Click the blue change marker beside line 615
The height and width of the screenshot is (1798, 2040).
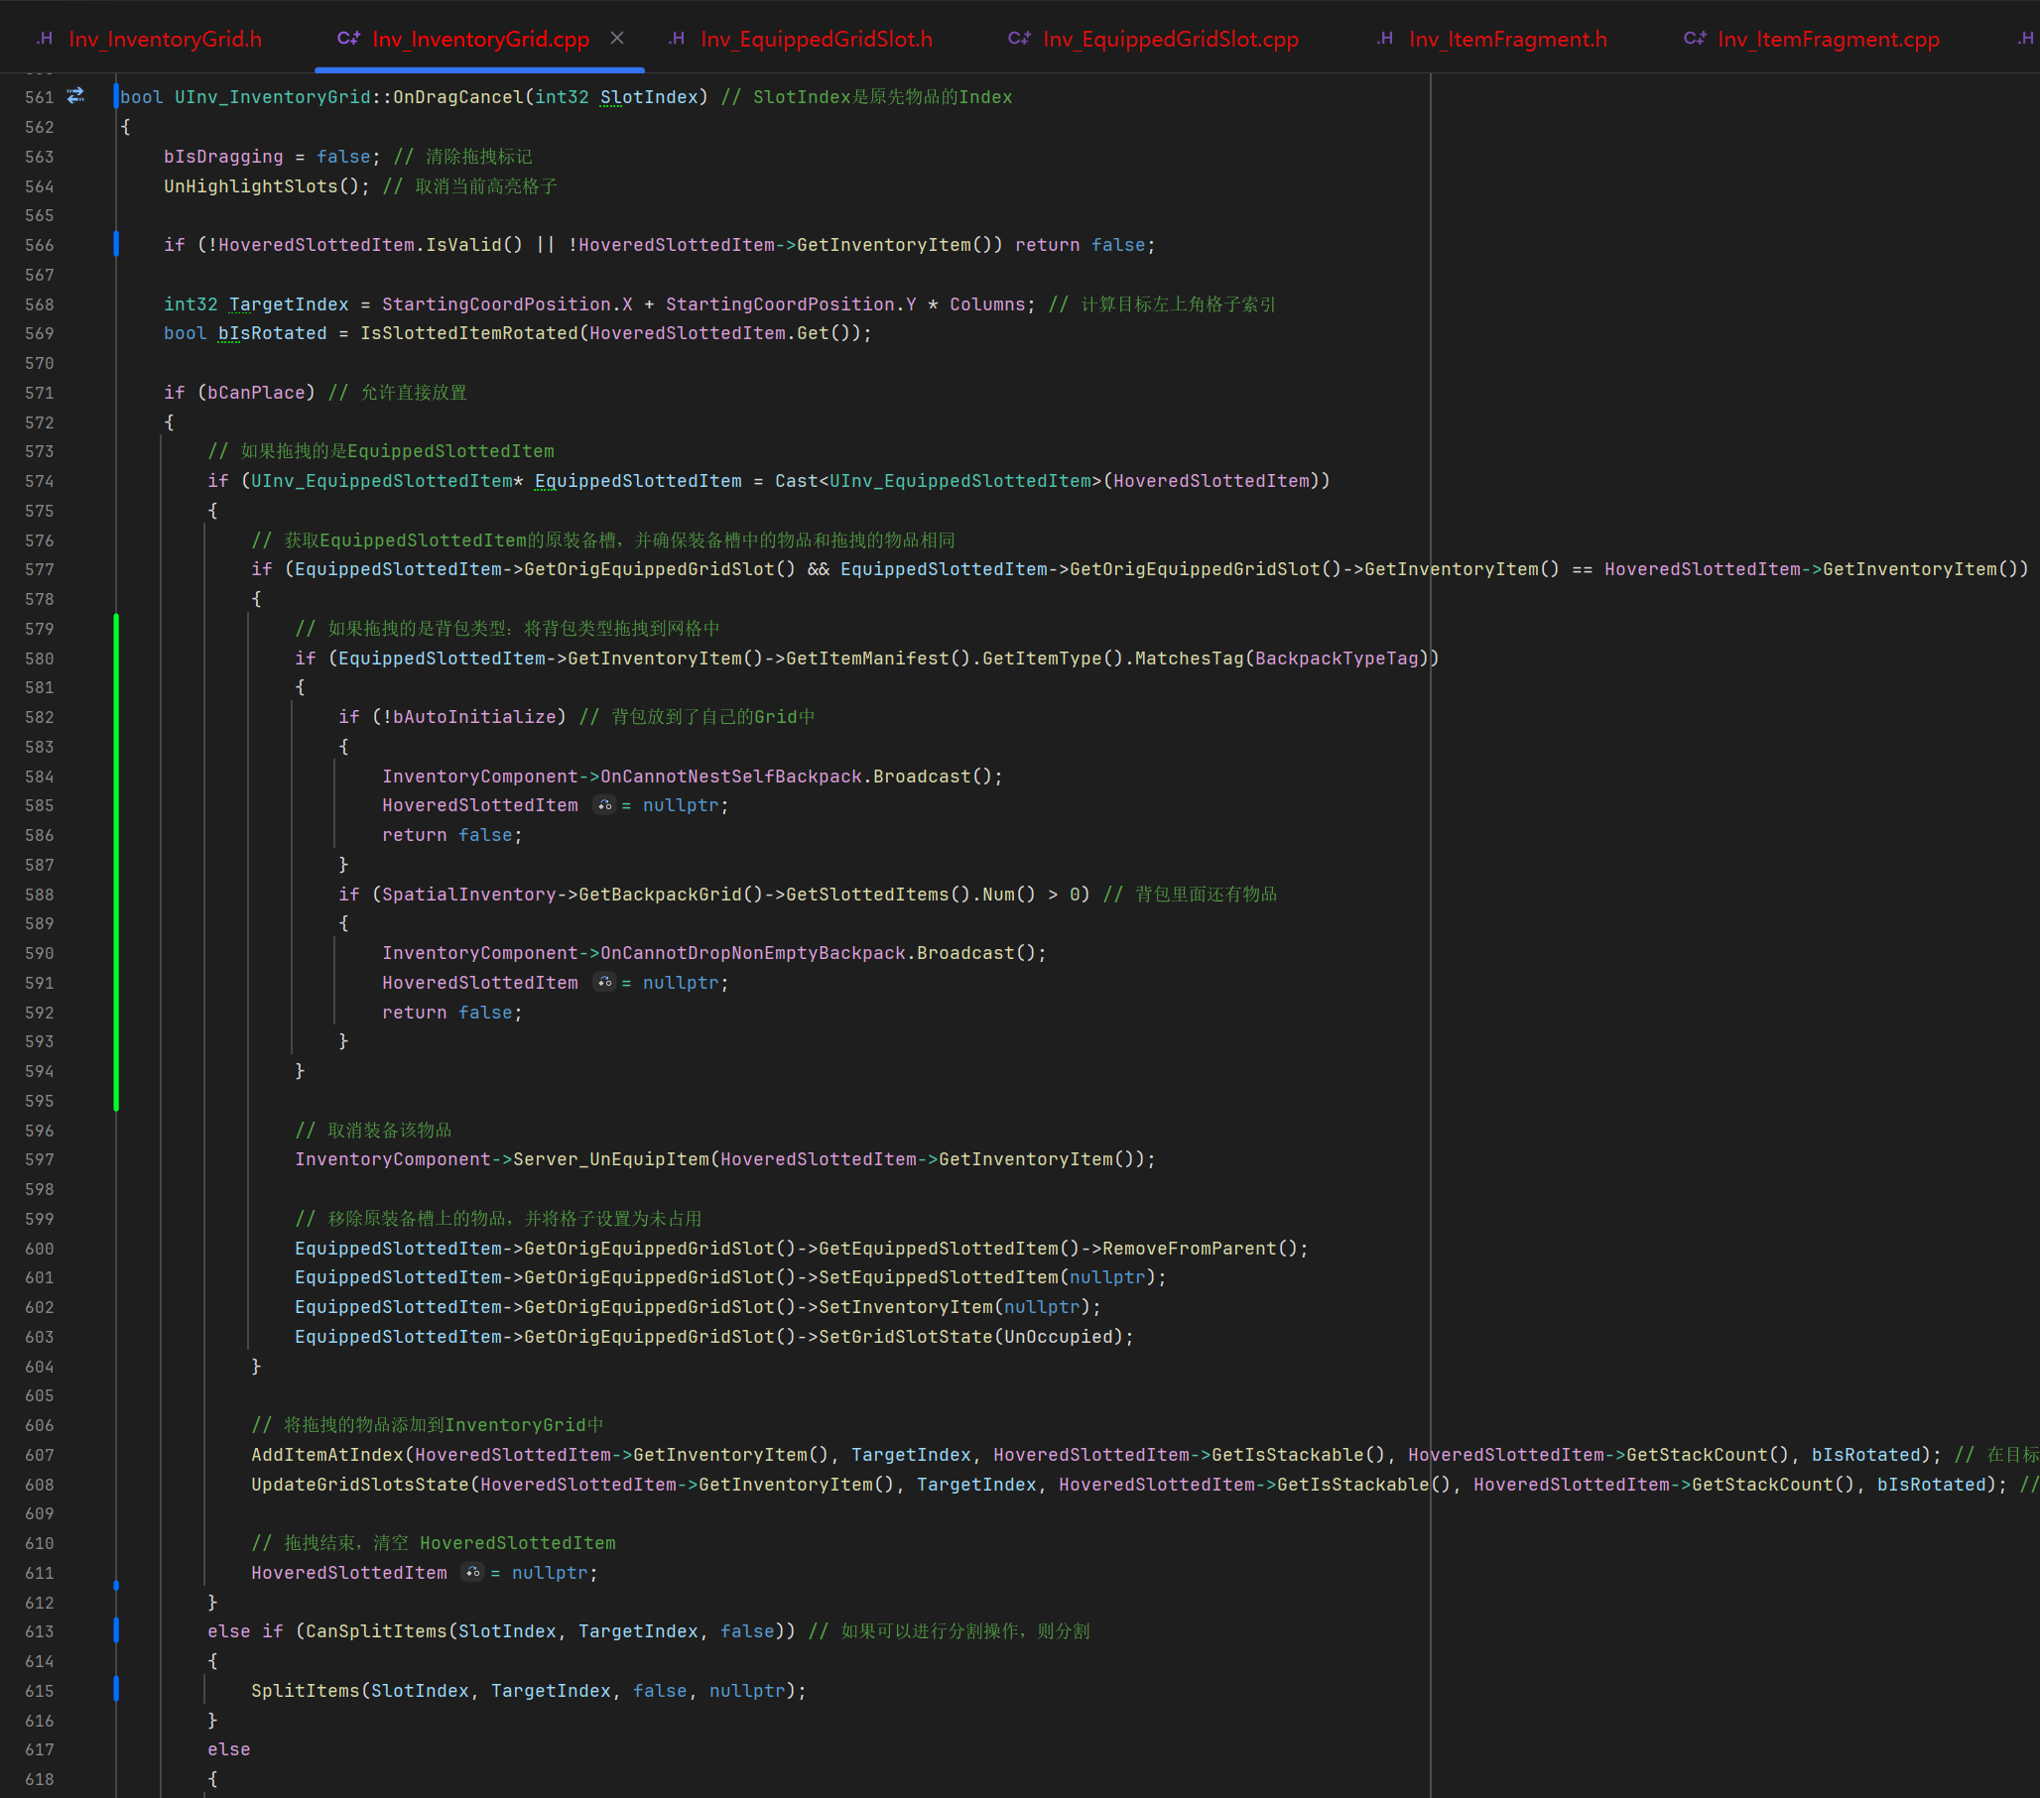tap(117, 1690)
